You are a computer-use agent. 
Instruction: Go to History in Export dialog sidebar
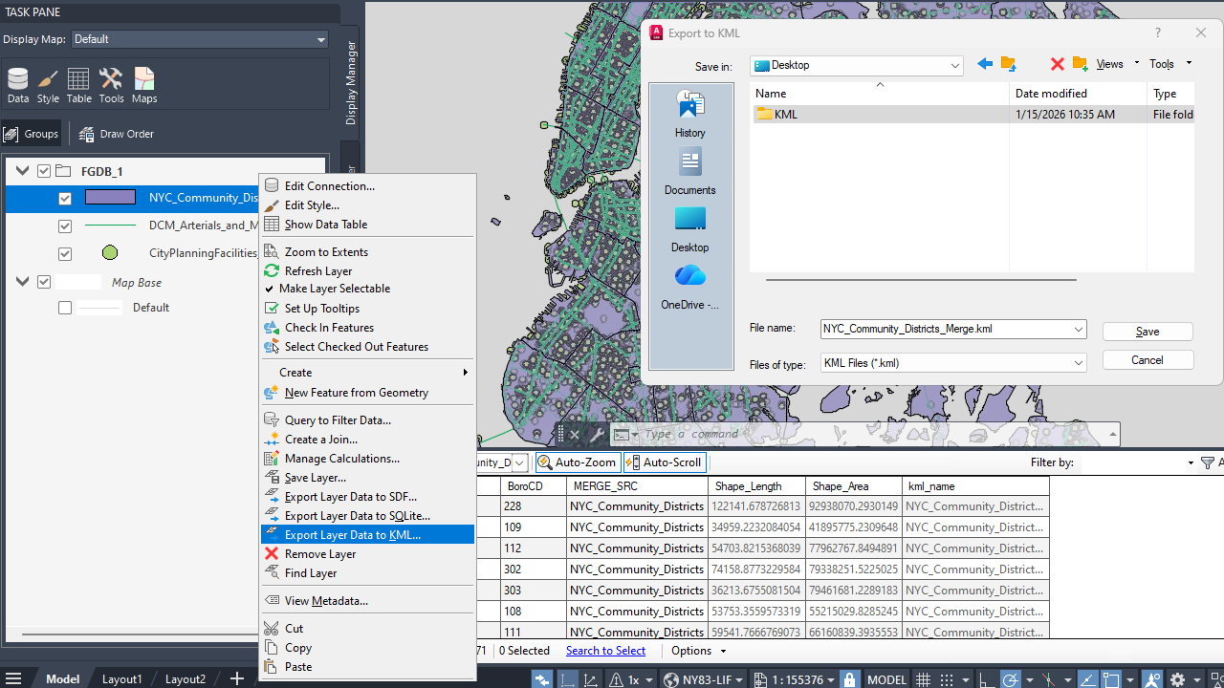pyautogui.click(x=689, y=114)
